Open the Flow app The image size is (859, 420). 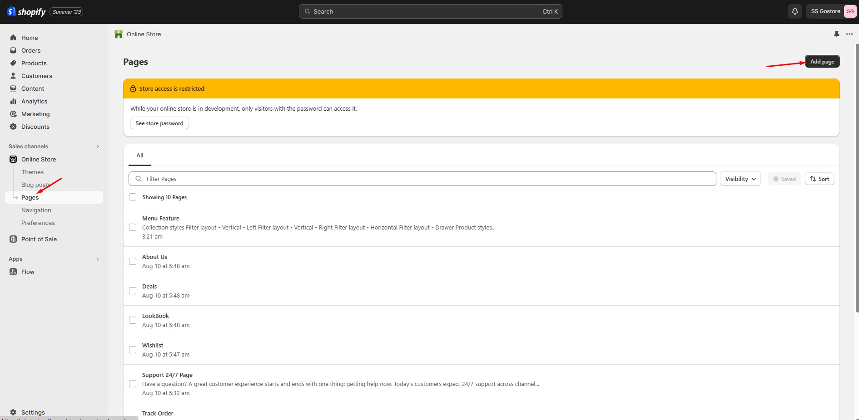(28, 272)
